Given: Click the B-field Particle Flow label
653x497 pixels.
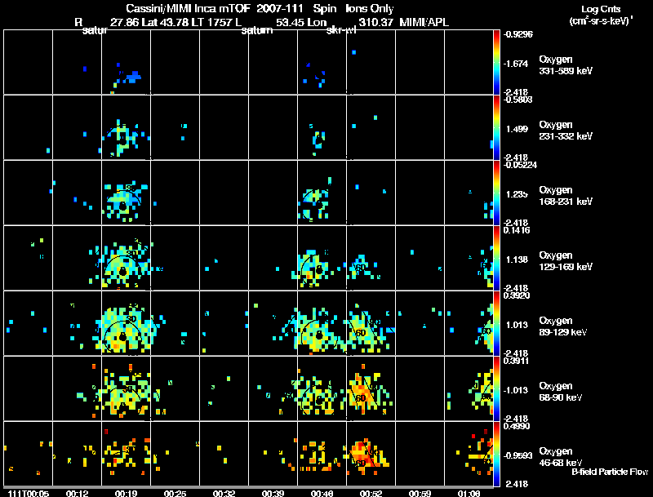Looking at the screenshot, I should pyautogui.click(x=610, y=472).
